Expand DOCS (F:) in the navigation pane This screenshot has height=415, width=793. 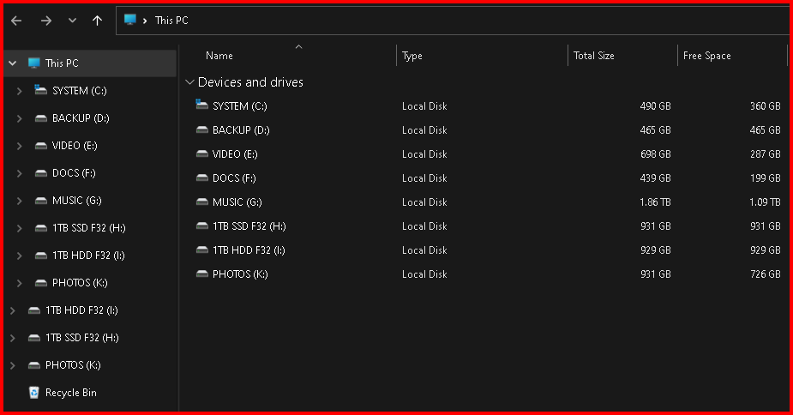click(x=20, y=173)
